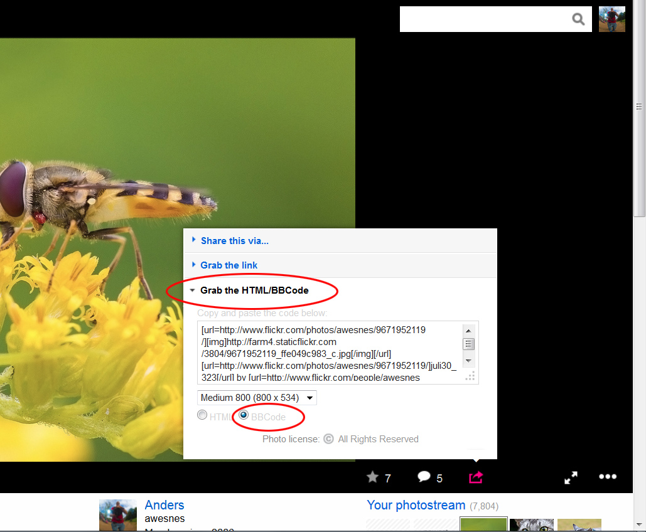Click the comments count 5
Screen dimensions: 646x532
[439, 479]
